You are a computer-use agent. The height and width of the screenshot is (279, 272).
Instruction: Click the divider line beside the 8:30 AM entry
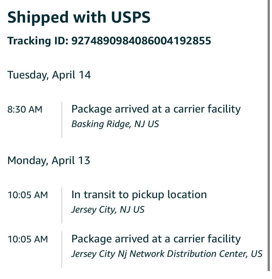click(x=62, y=119)
